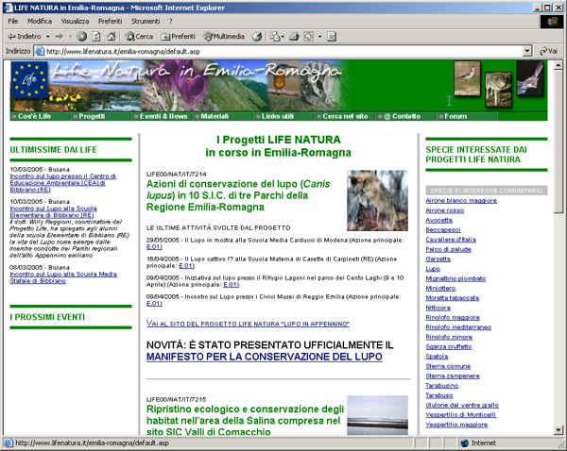Open the Modifica menu
Image resolution: width=567 pixels, height=451 pixels.
[x=40, y=21]
